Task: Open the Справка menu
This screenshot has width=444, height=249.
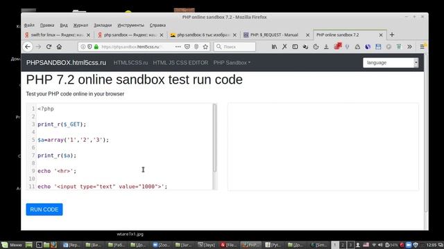Action: (x=157, y=25)
